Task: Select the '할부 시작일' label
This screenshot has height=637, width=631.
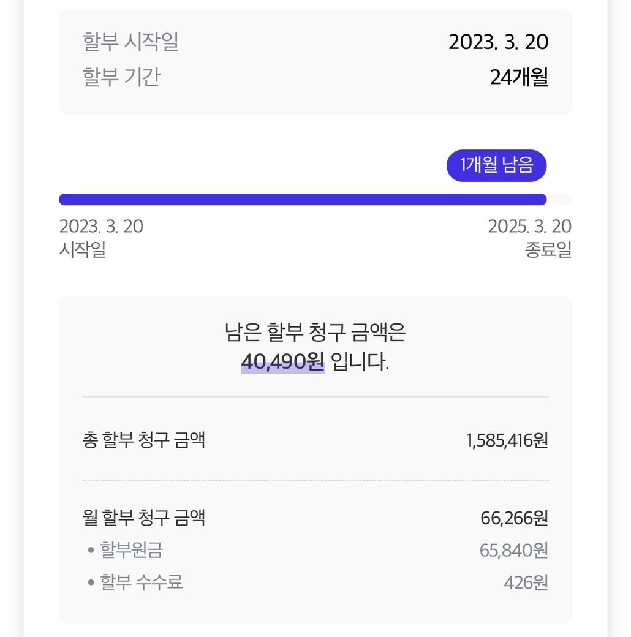Action: [x=130, y=42]
